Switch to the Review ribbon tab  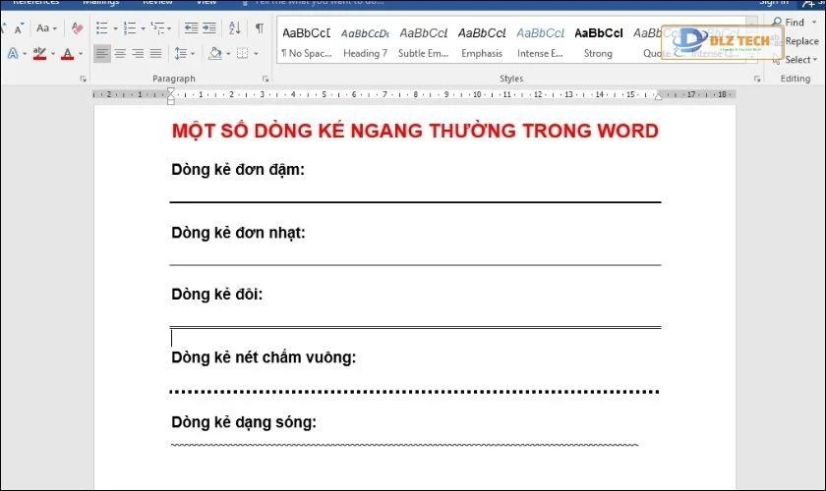click(x=157, y=3)
